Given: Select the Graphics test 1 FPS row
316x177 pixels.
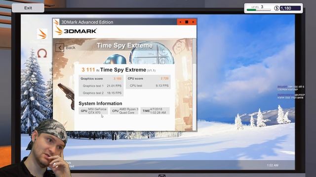Looking at the screenshot, I should click(x=101, y=86).
